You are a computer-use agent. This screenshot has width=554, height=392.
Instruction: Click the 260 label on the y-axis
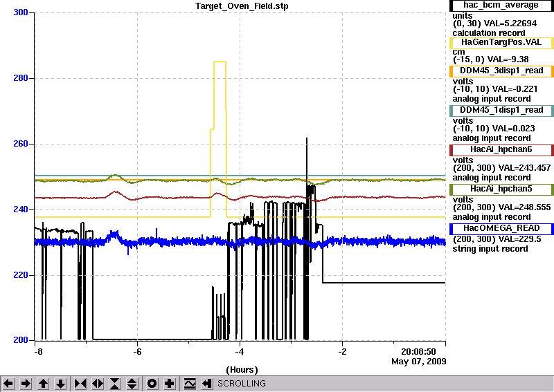click(21, 144)
